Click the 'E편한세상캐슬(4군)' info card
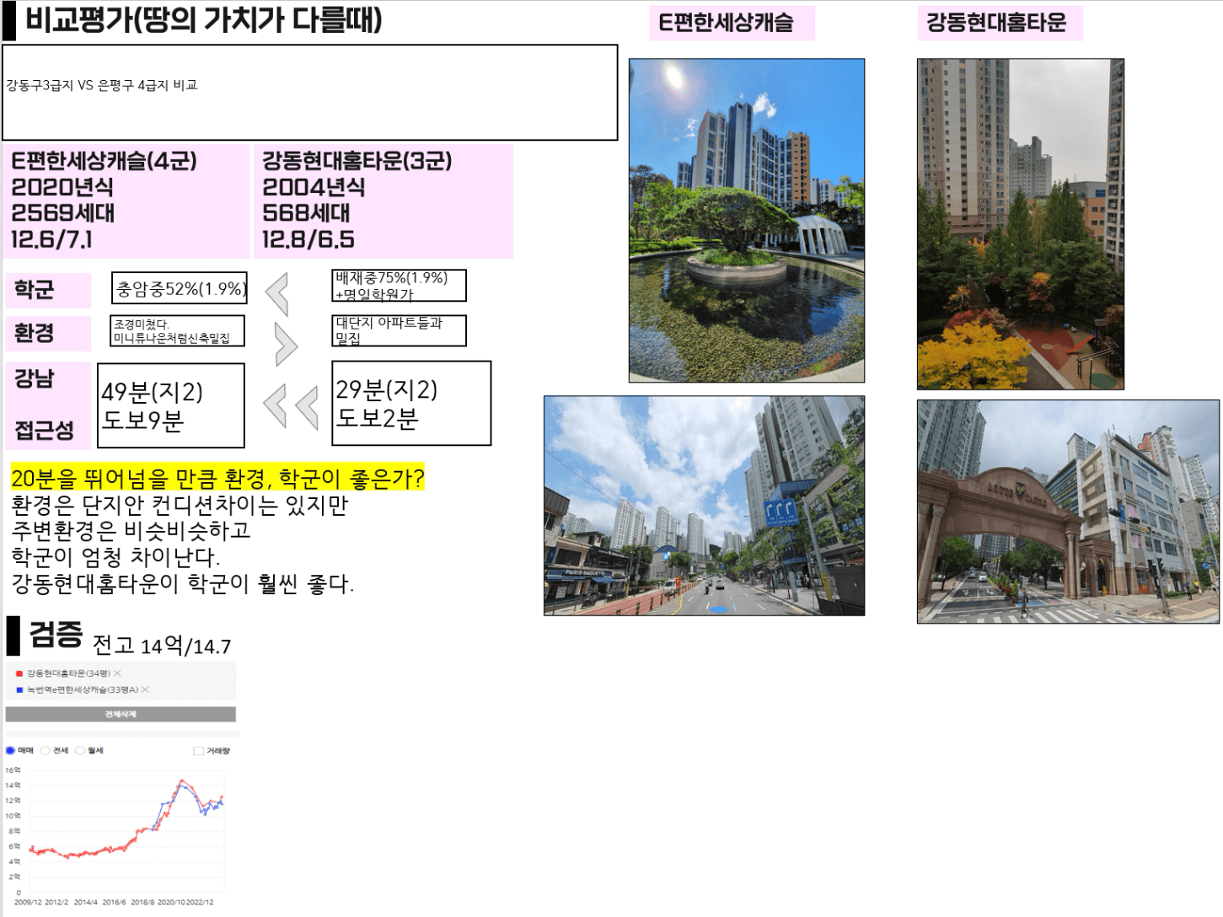Viewport: 1223px width, 917px height. click(128, 201)
